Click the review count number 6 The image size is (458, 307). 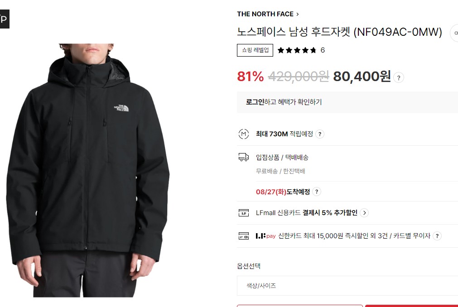323,50
